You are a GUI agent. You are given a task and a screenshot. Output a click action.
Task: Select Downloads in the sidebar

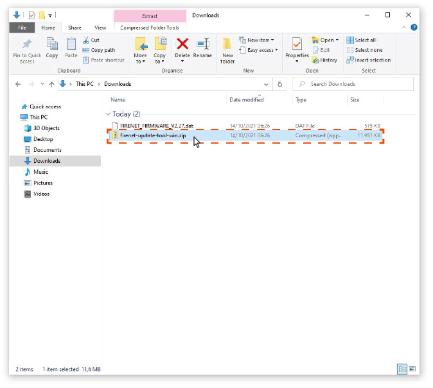tap(55, 161)
